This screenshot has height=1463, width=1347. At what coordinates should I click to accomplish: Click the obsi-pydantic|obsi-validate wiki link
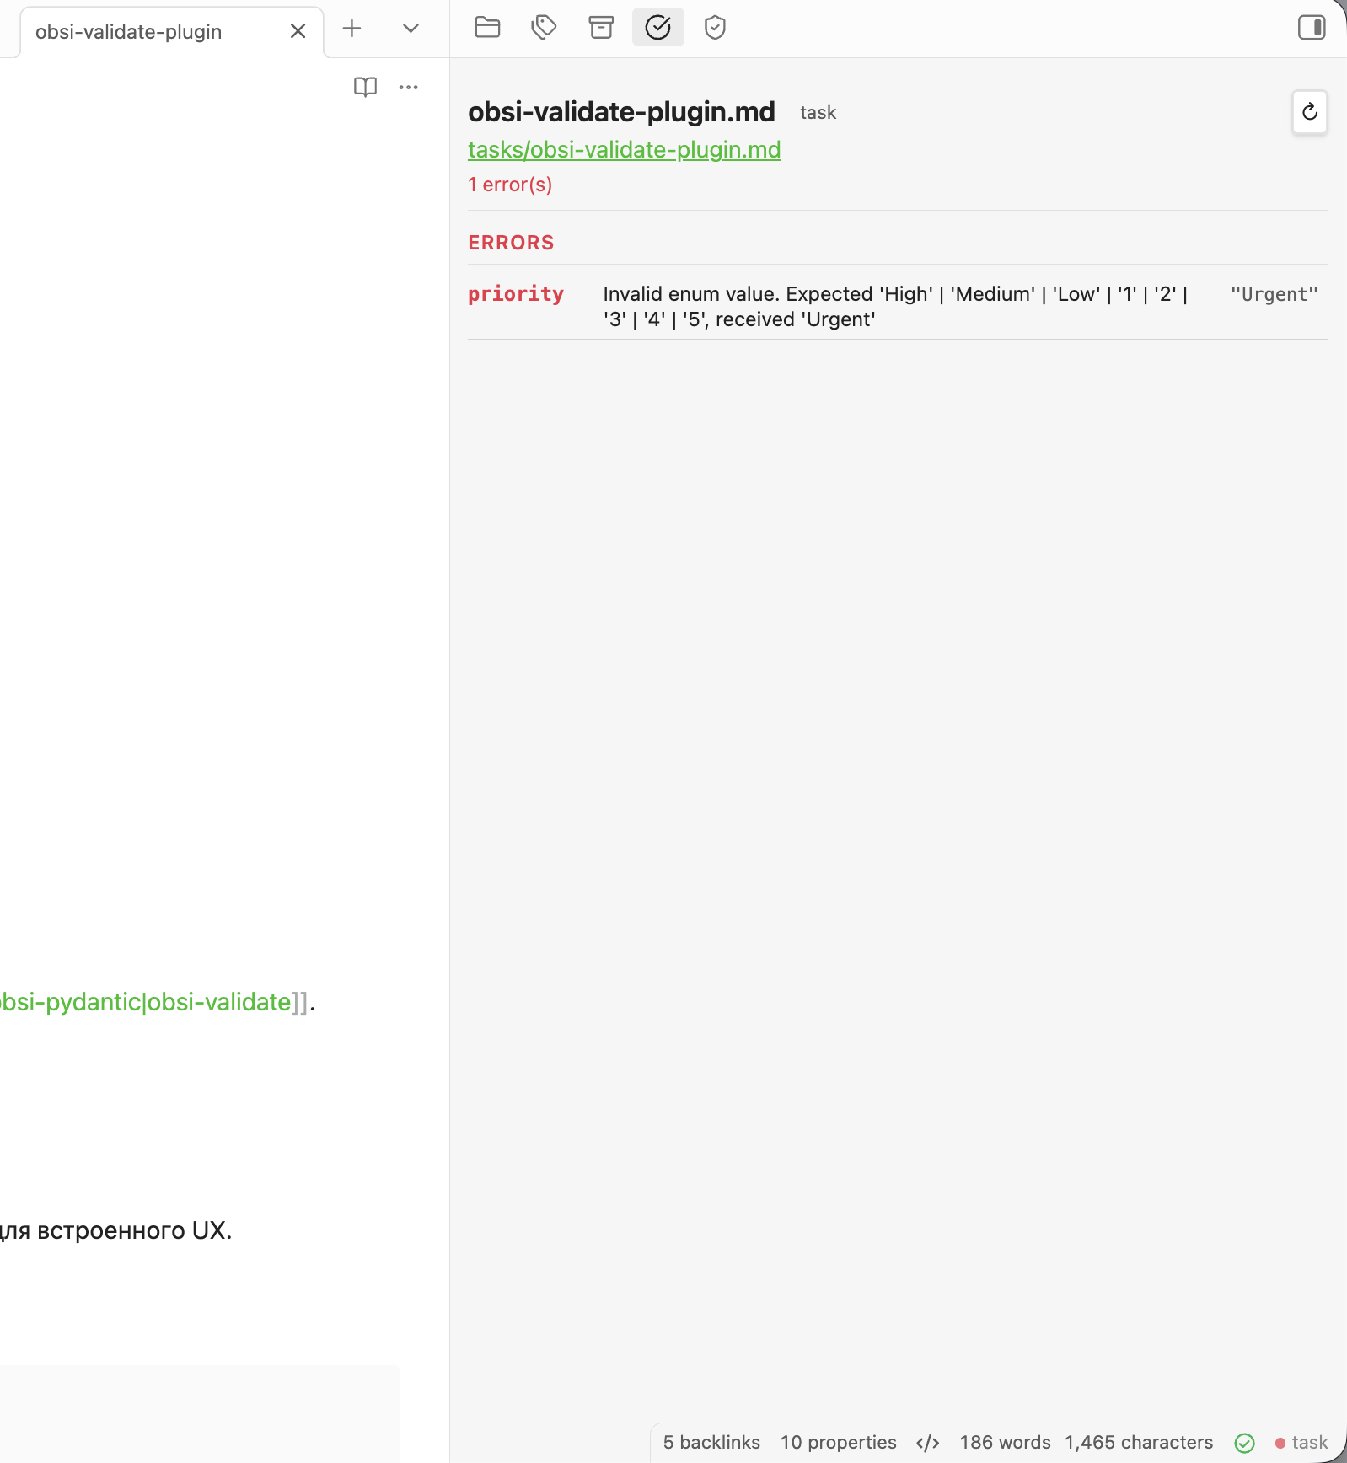[145, 1002]
